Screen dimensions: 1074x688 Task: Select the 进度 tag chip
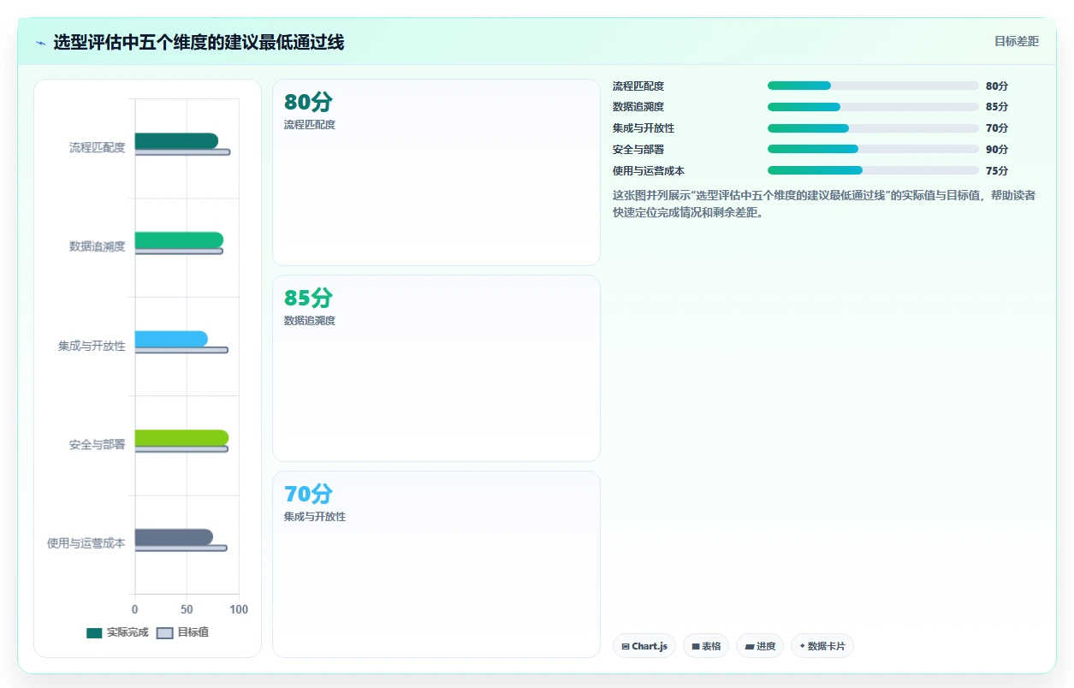click(760, 646)
